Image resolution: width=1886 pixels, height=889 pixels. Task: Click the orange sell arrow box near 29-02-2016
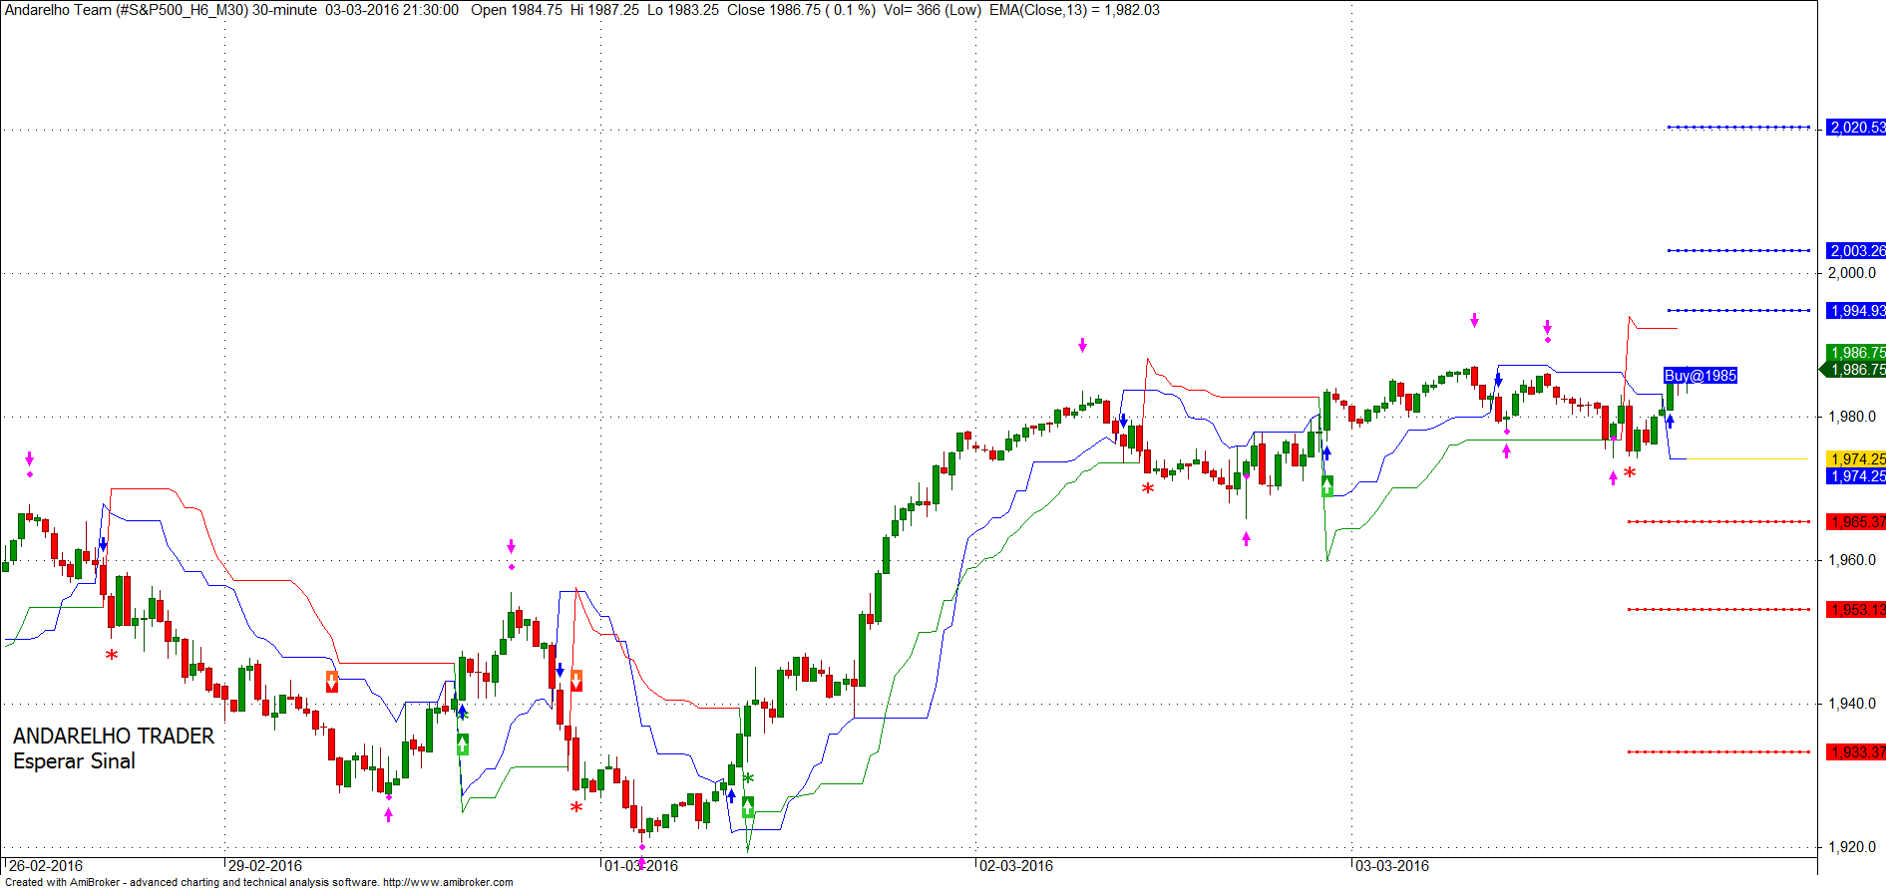pos(332,682)
